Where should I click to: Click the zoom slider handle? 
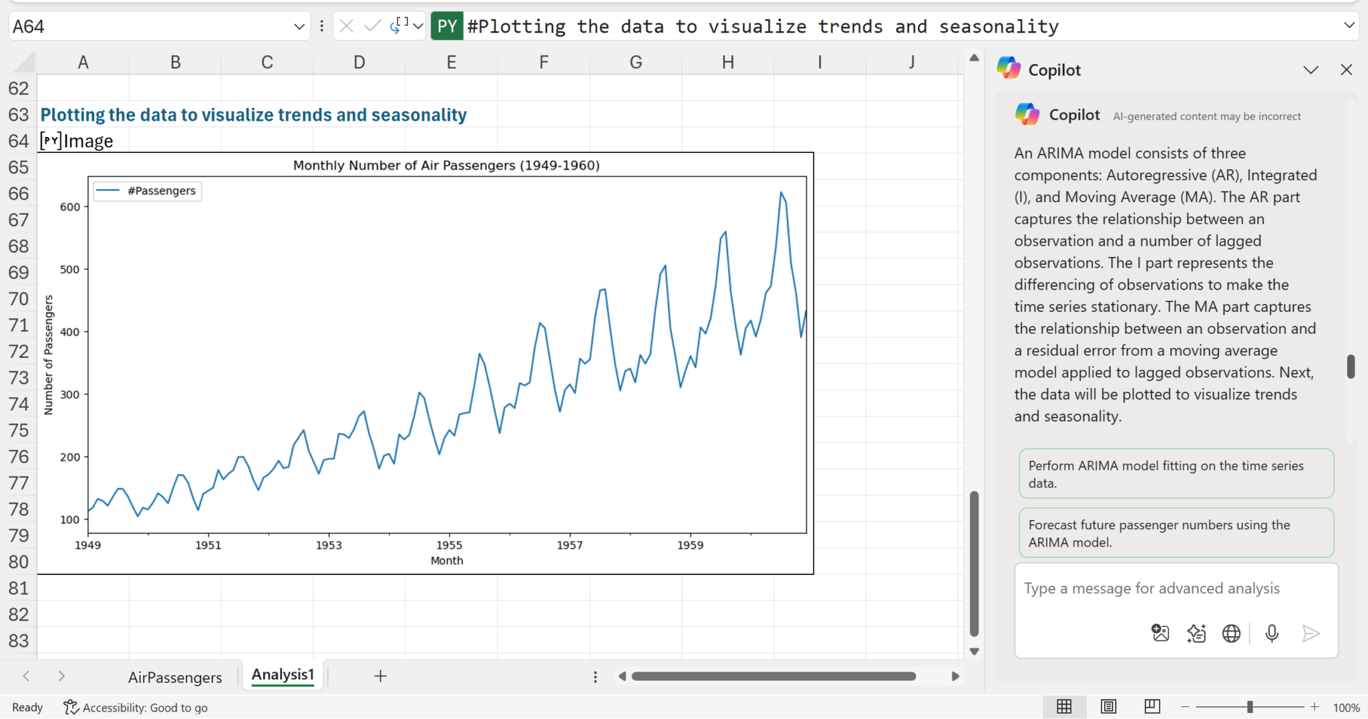coord(1249,707)
